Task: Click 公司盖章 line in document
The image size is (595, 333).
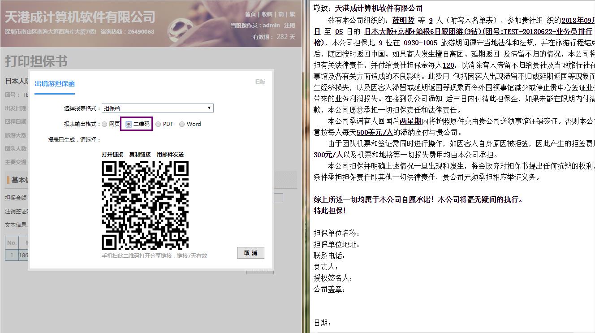Action: [x=329, y=290]
